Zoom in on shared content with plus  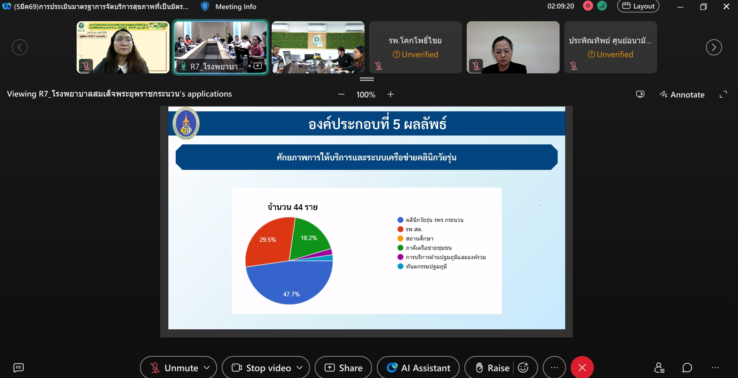(x=390, y=95)
